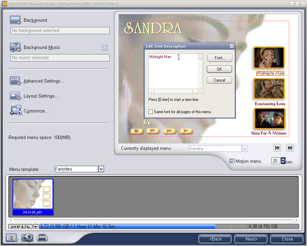Click the audio waveform icon beside Background Music
Image resolution: width=307 pixels, height=246 pixels.
[105, 48]
